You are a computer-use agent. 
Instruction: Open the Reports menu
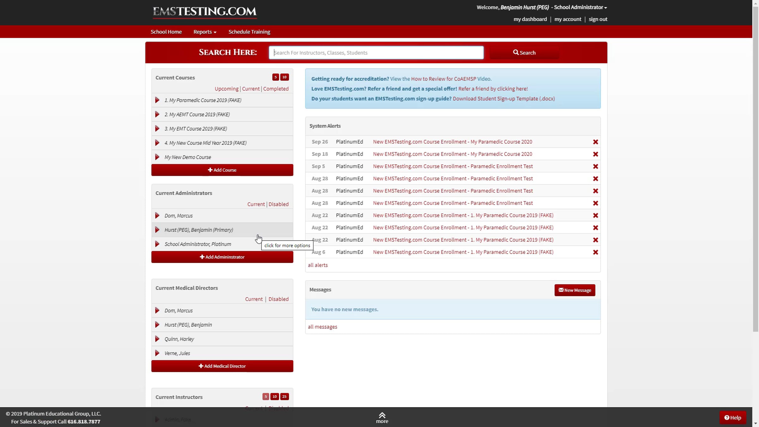tap(205, 32)
